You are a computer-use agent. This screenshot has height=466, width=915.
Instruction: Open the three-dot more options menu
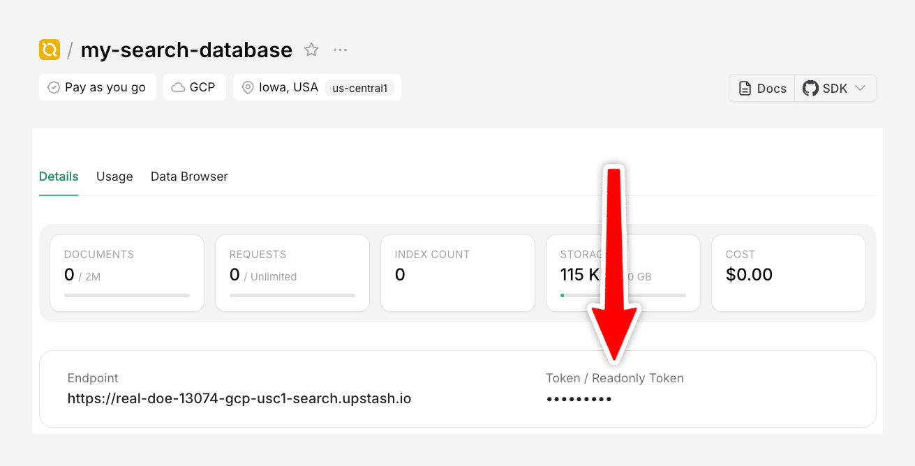(x=340, y=50)
